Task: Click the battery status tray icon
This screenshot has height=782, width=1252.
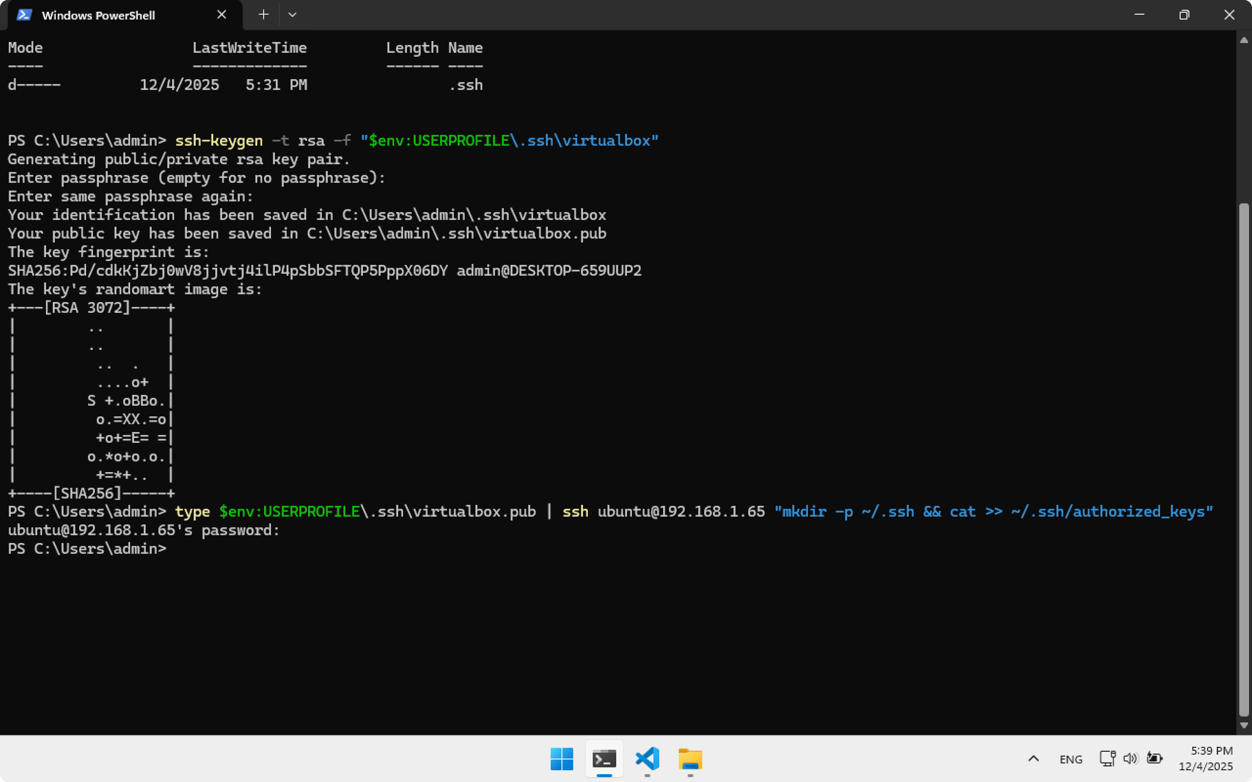Action: coord(1154,759)
